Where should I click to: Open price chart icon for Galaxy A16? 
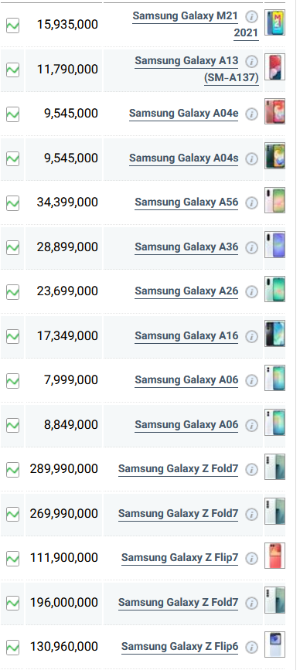13,336
